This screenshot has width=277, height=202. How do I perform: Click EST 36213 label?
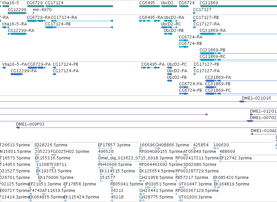tap(117, 191)
